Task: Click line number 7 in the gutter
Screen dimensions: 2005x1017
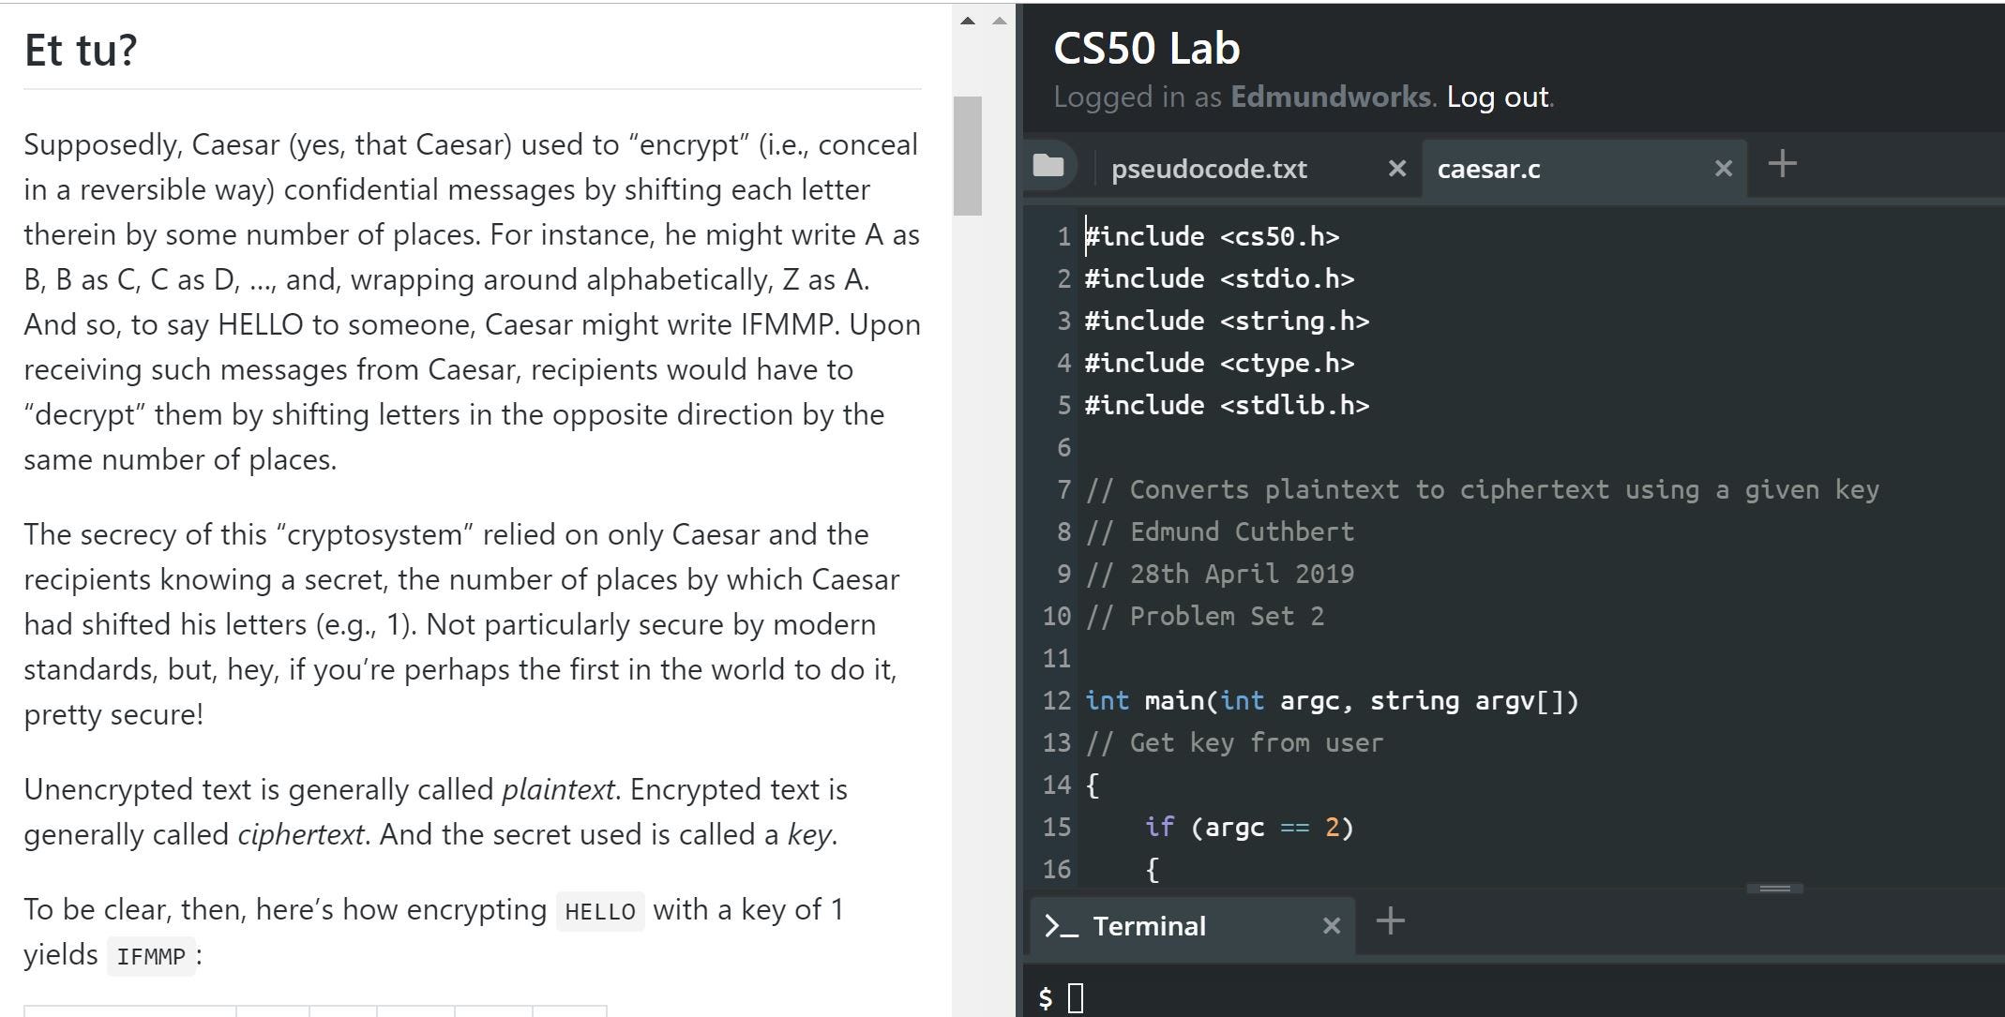Action: coord(1063,489)
